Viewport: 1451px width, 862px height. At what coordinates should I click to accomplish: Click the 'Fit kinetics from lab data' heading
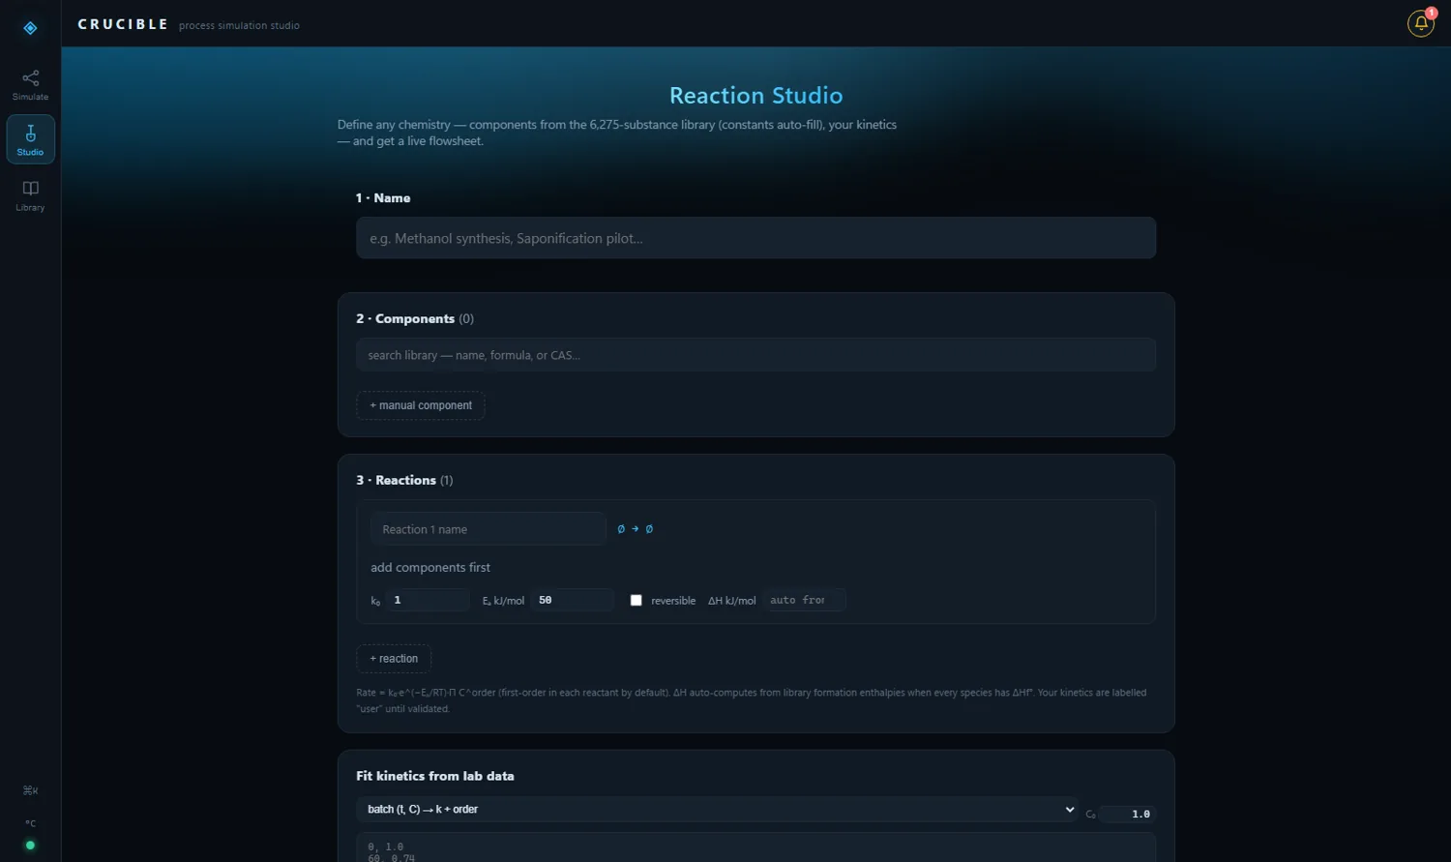coord(435,776)
